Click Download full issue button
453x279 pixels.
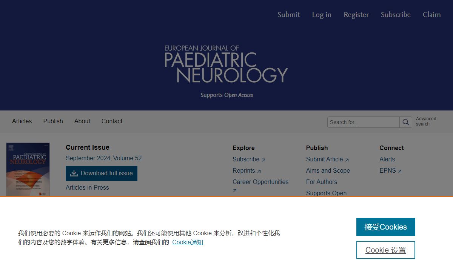point(102,173)
